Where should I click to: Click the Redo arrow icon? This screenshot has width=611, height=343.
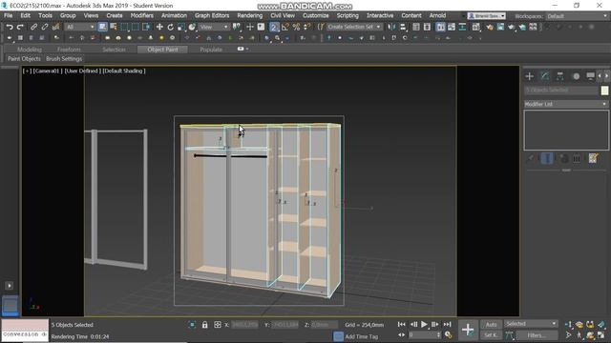point(20,27)
